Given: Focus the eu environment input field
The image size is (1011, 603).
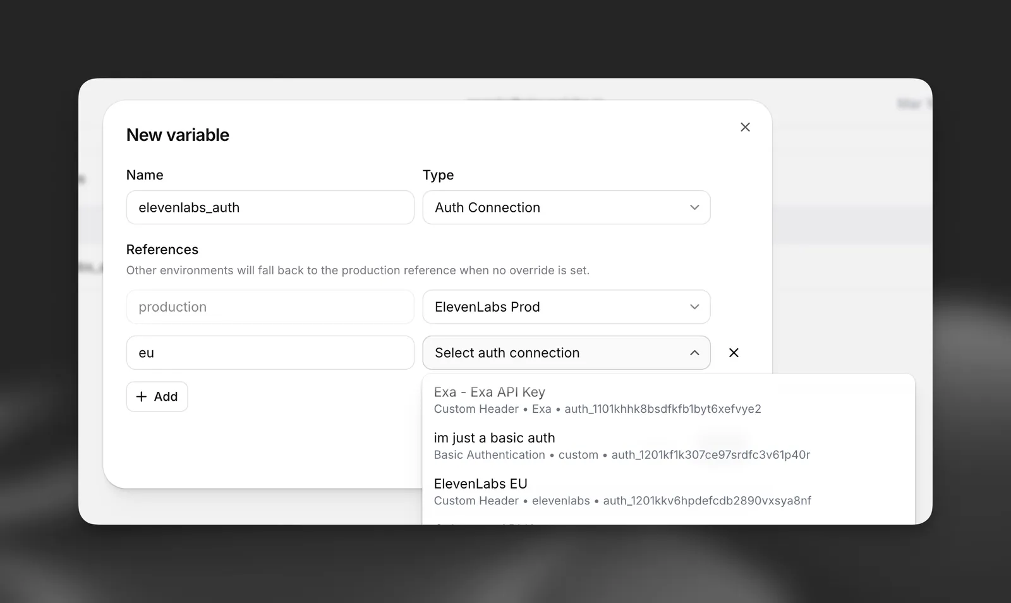Looking at the screenshot, I should point(270,353).
